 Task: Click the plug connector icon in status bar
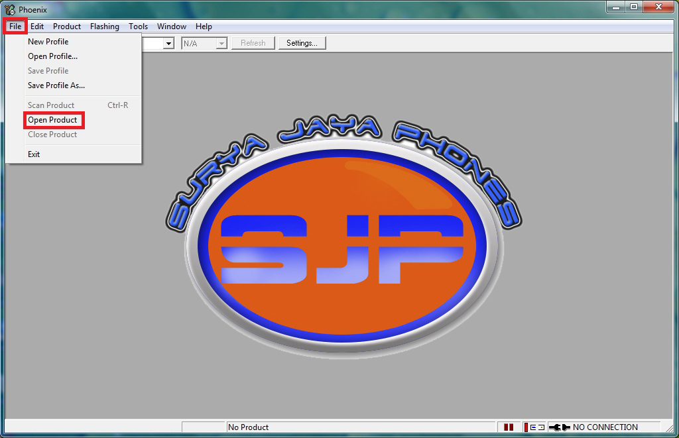559,427
